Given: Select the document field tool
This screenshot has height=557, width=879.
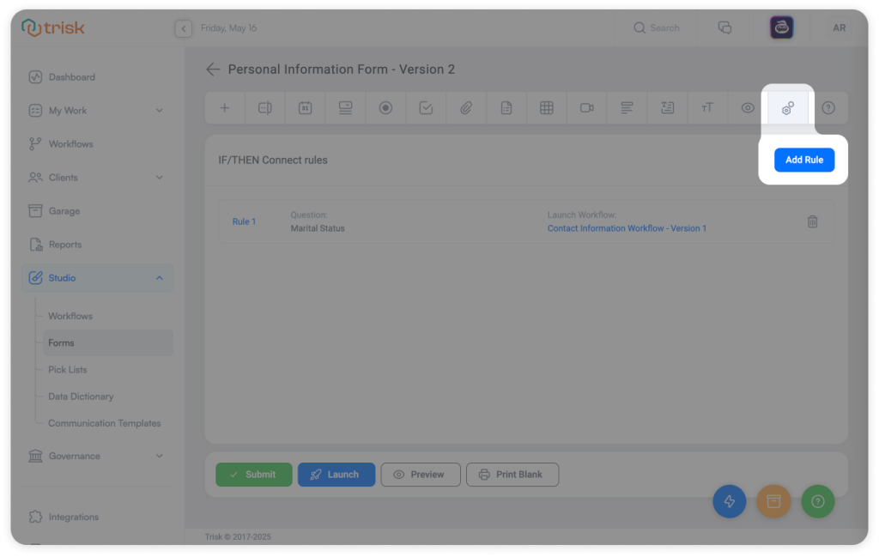Looking at the screenshot, I should point(506,107).
